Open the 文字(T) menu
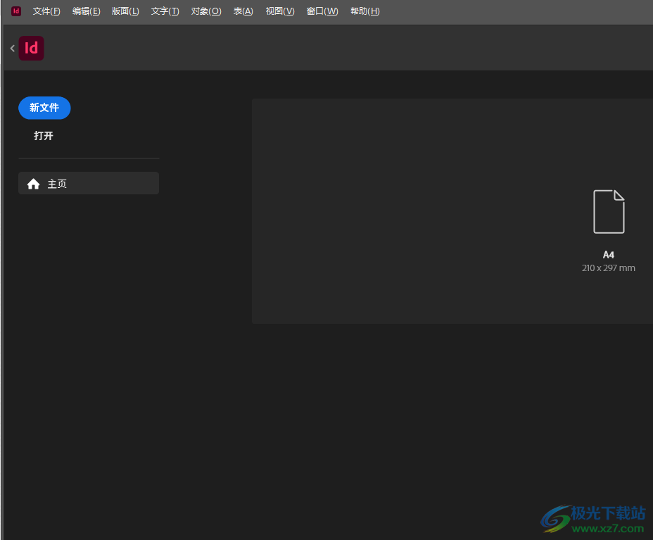Viewport: 653px width, 540px height. tap(165, 11)
